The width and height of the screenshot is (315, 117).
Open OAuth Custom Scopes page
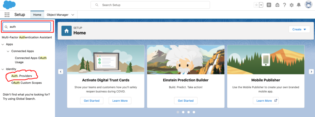click(x=26, y=83)
